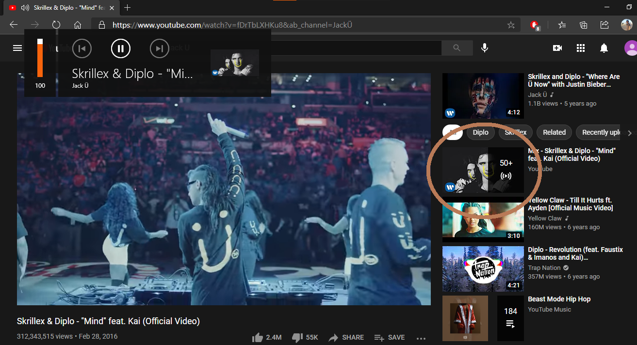Share this page from the browser toolbar
The width and height of the screenshot is (637, 345).
[x=604, y=25]
